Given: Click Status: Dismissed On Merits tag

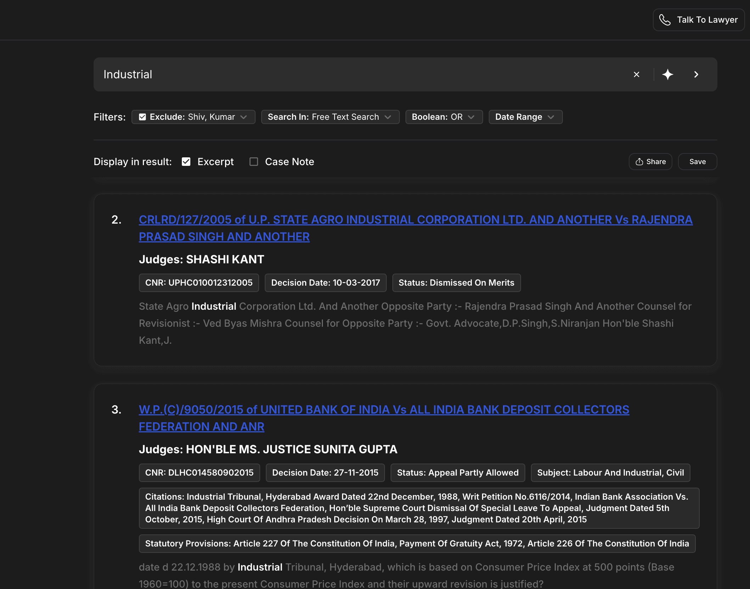Looking at the screenshot, I should [457, 283].
